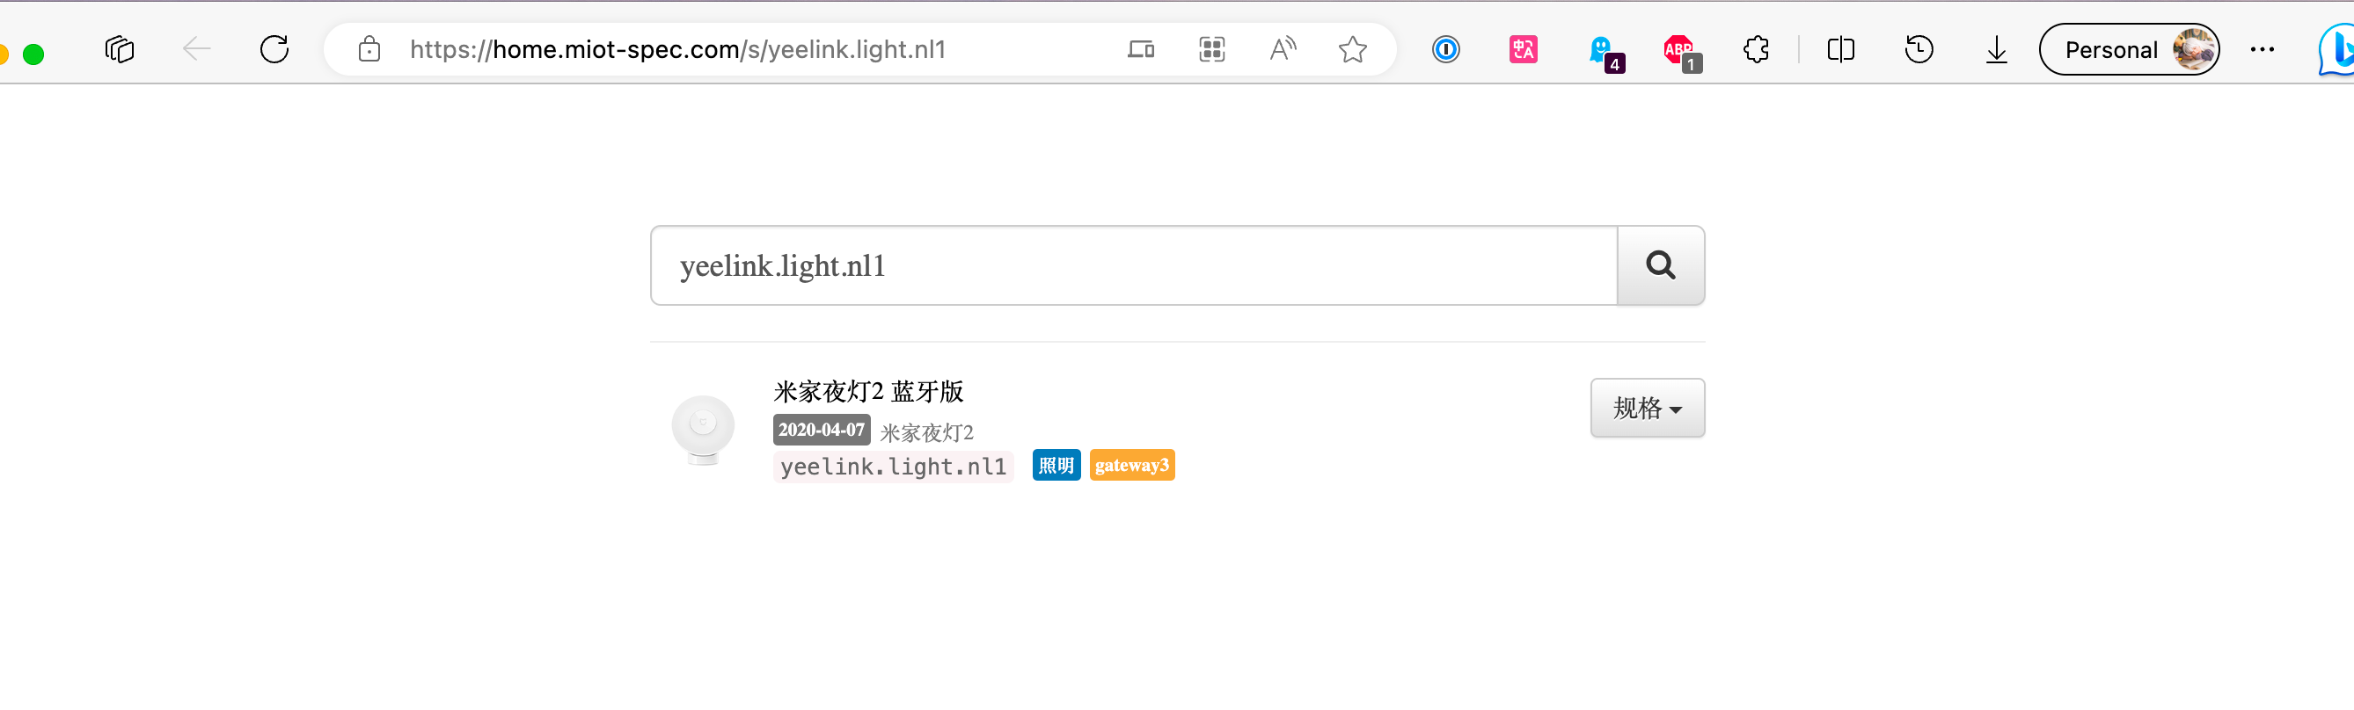Open the browser Extensions puzzle icon

pos(1756,49)
